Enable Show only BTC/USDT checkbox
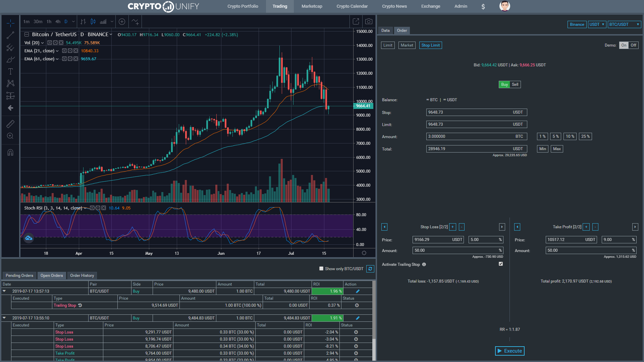 pyautogui.click(x=321, y=268)
